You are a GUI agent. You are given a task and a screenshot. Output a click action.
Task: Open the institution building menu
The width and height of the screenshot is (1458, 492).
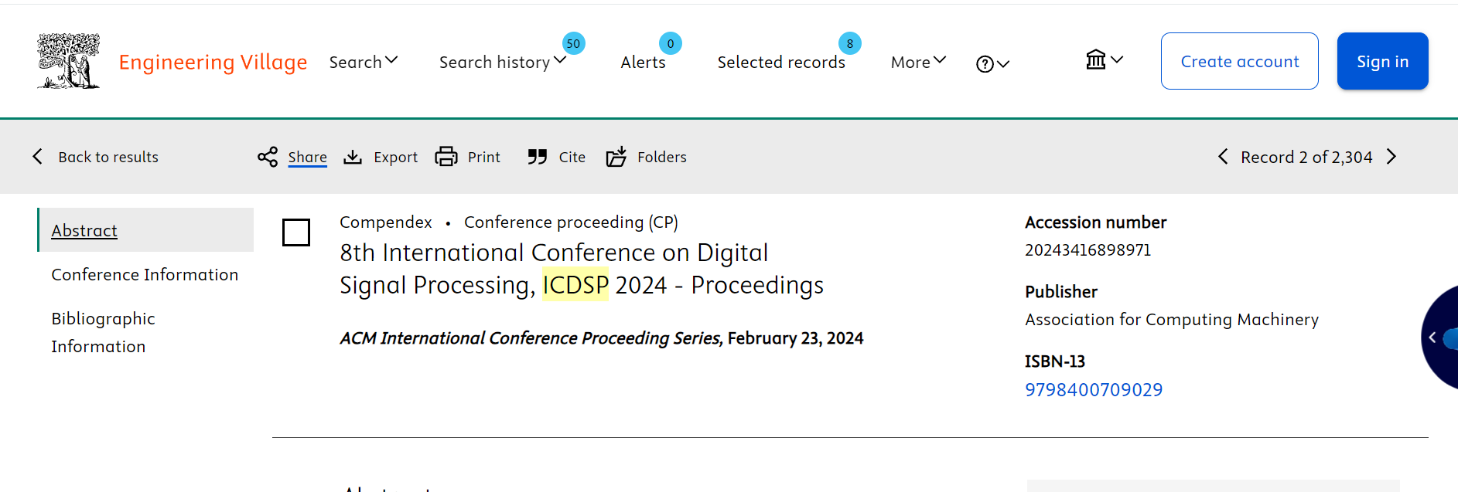click(x=1105, y=59)
